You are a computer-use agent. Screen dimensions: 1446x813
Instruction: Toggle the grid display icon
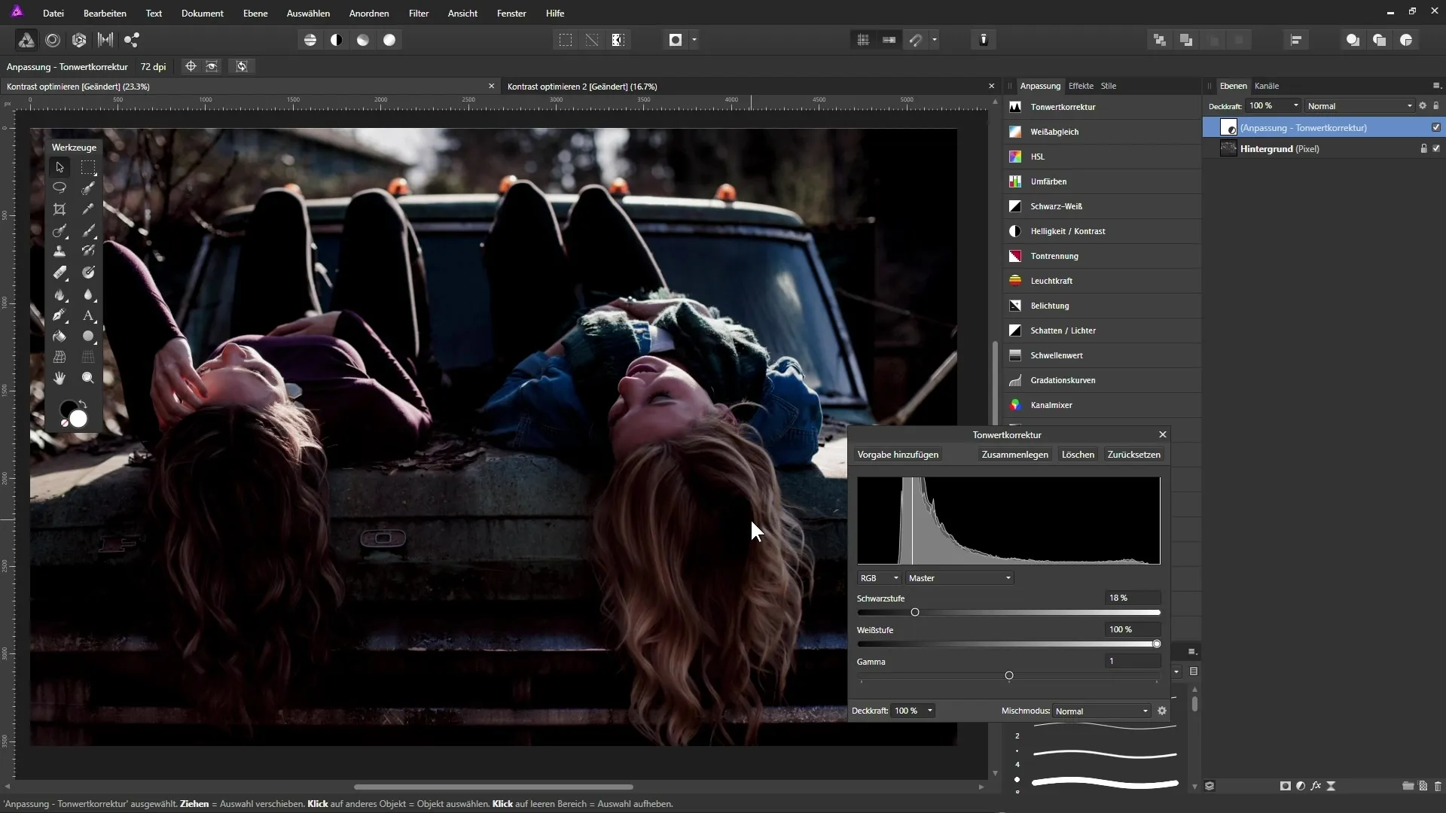pyautogui.click(x=863, y=40)
